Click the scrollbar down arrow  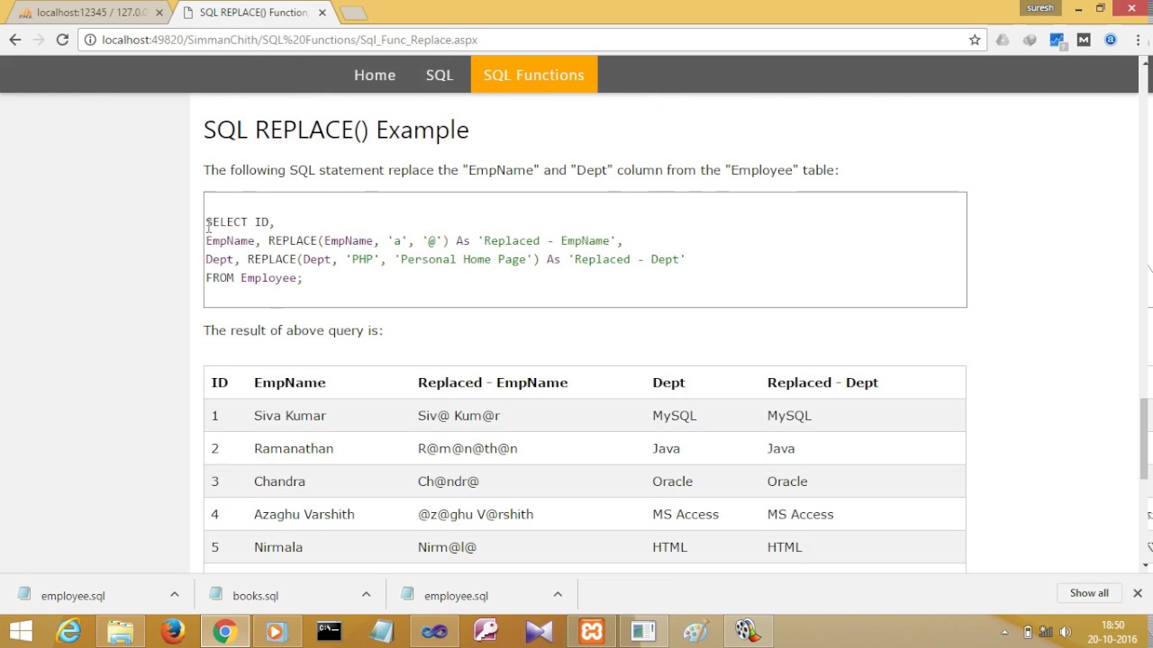[x=1146, y=565]
